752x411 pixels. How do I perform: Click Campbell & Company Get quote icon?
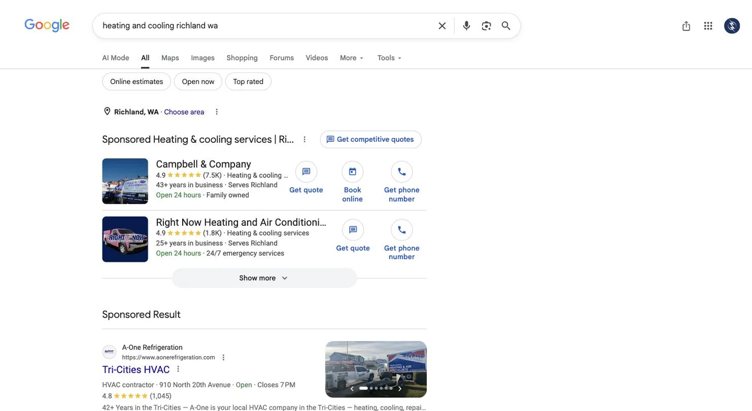[306, 172]
